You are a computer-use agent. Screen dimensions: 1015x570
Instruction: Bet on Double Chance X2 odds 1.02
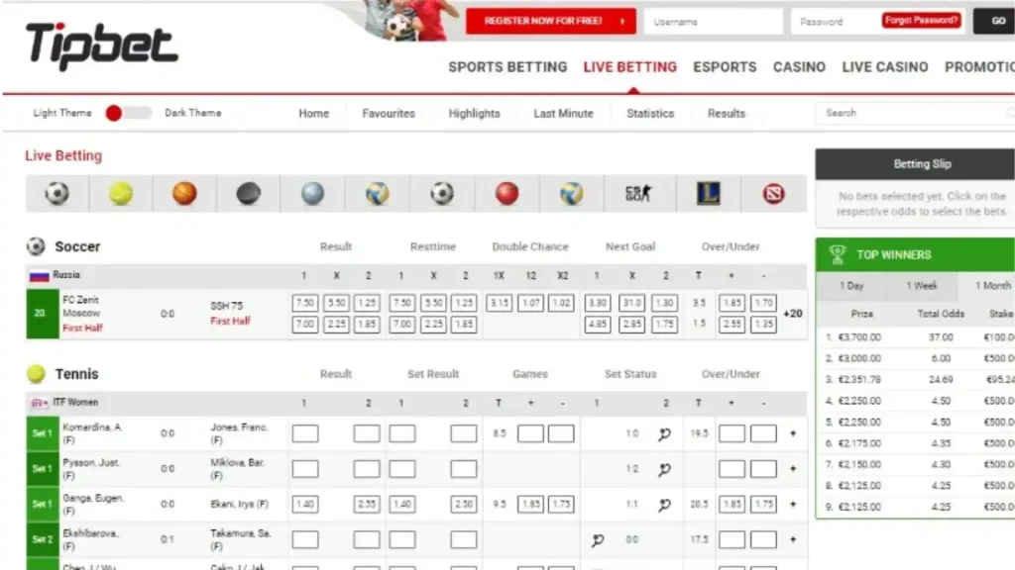point(561,303)
